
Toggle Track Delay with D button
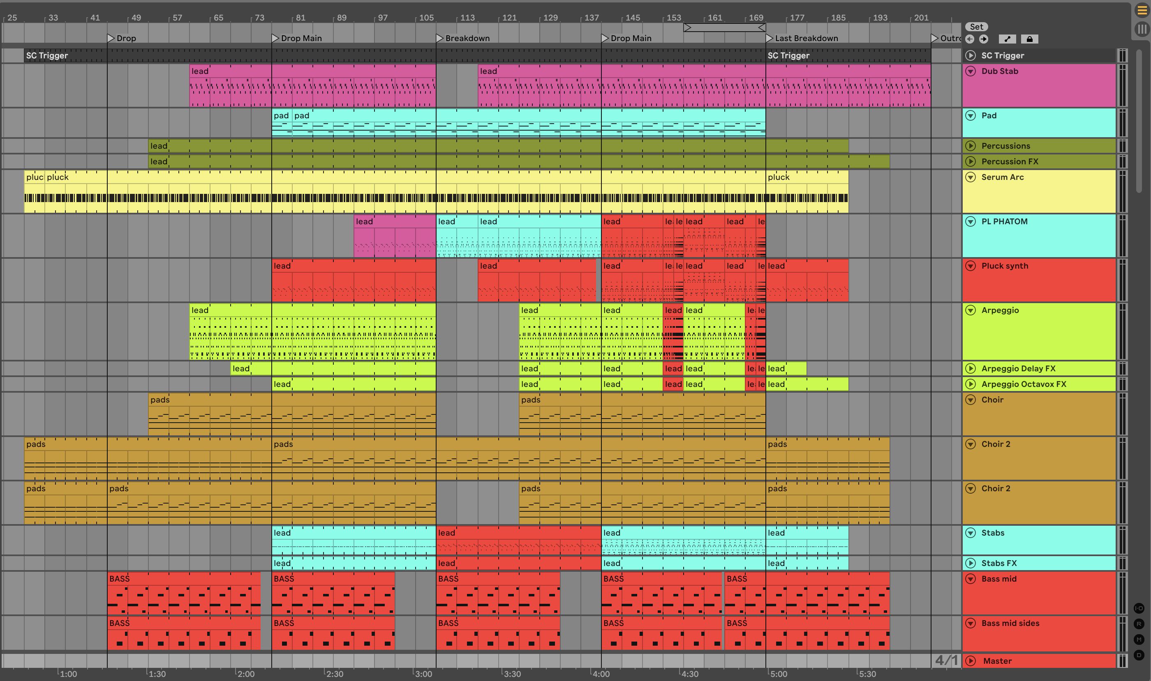coord(1139,655)
